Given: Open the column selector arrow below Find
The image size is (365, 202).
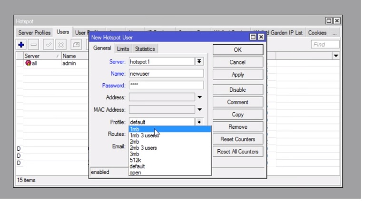Looking at the screenshot, I should (x=336, y=56).
